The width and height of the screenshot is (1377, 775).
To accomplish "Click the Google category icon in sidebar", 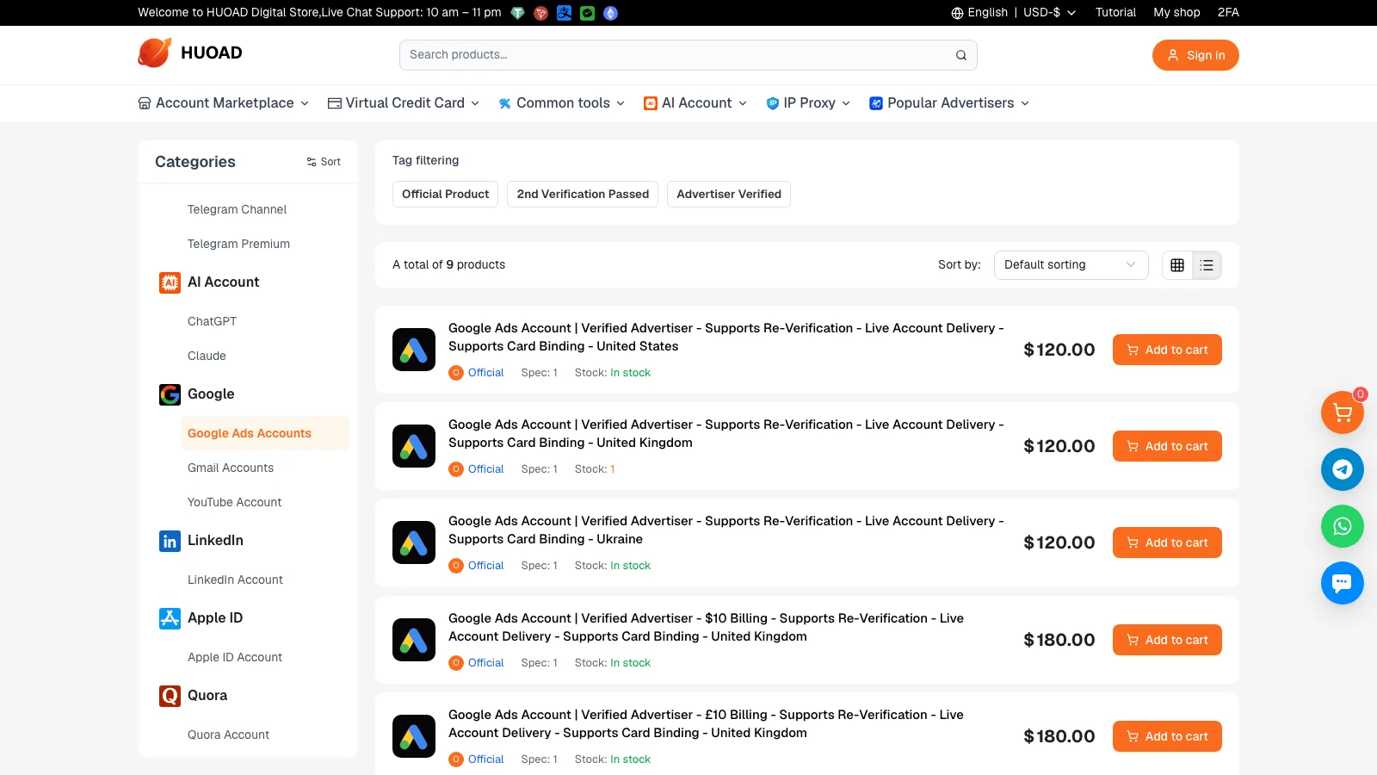I will pyautogui.click(x=170, y=394).
